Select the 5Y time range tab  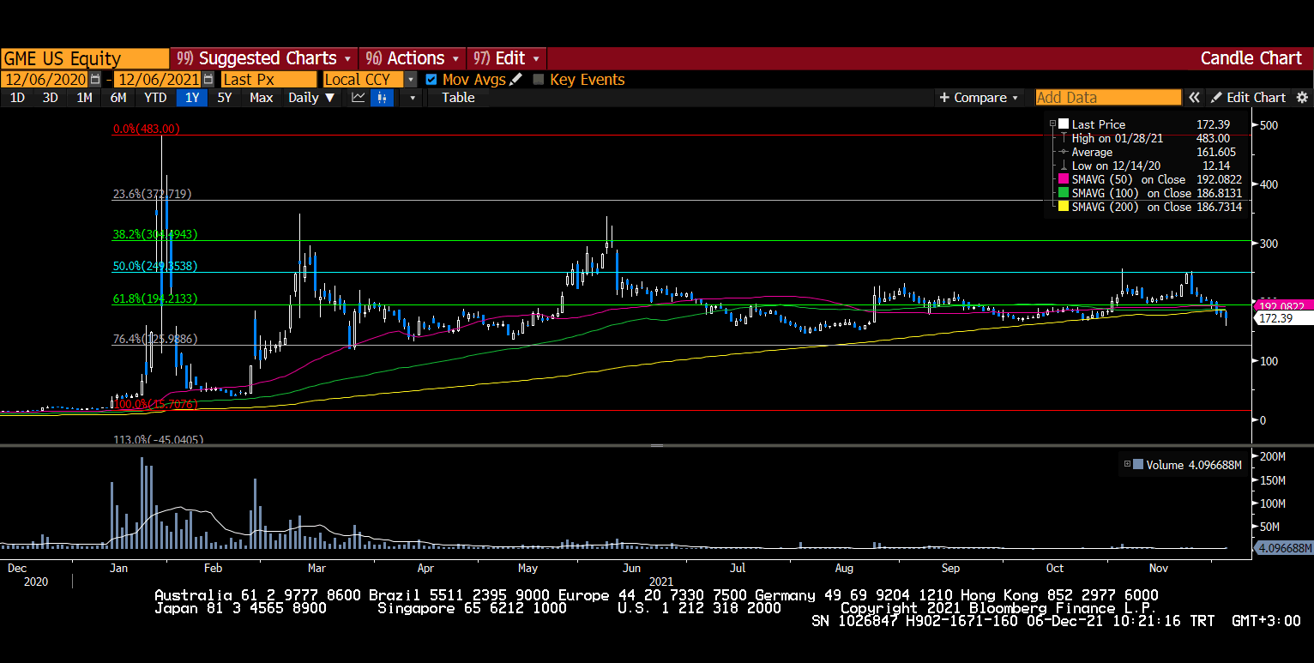pos(225,98)
